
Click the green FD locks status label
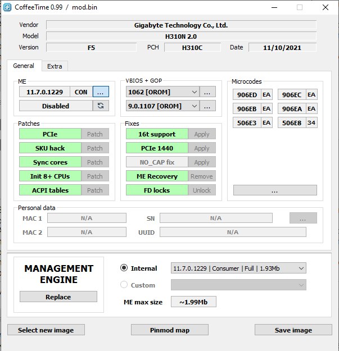(157, 190)
